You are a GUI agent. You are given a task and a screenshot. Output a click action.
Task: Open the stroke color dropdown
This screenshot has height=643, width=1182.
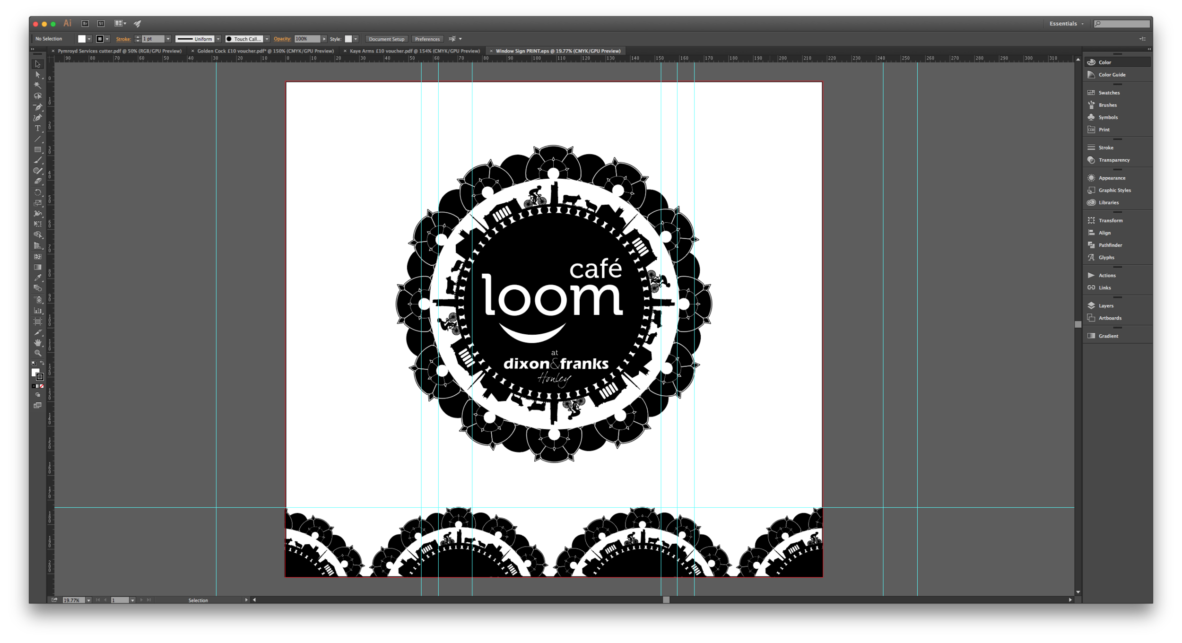tap(107, 39)
